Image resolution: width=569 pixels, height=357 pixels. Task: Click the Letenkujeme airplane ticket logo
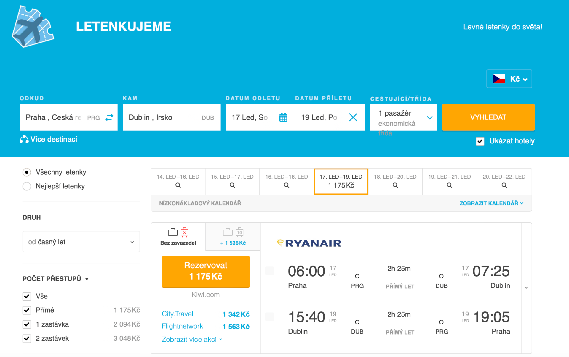(x=33, y=27)
